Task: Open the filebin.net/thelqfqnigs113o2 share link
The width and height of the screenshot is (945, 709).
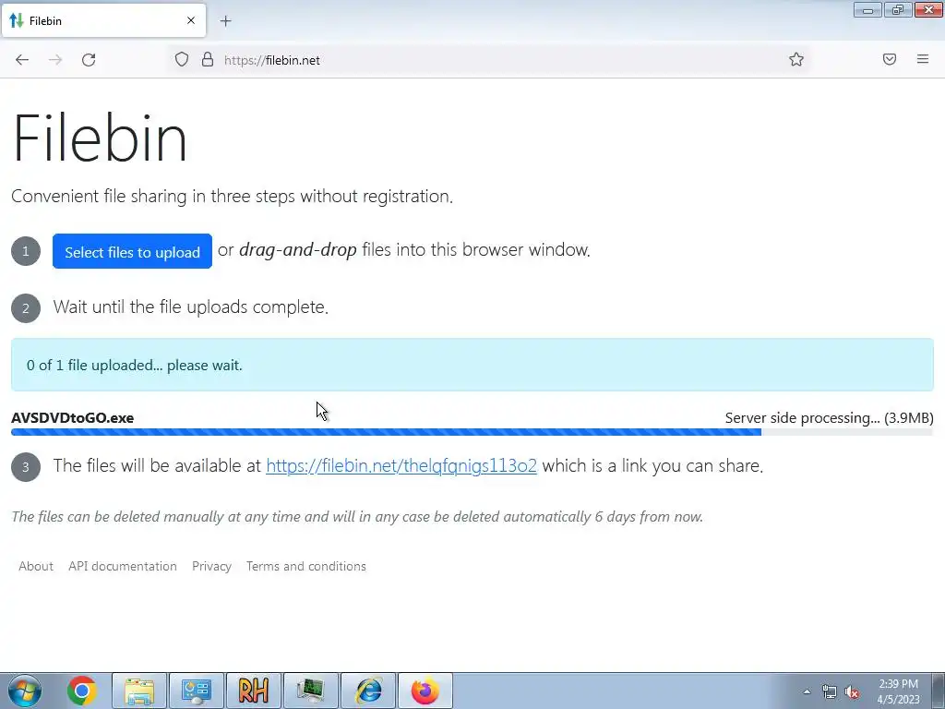Action: tap(401, 465)
